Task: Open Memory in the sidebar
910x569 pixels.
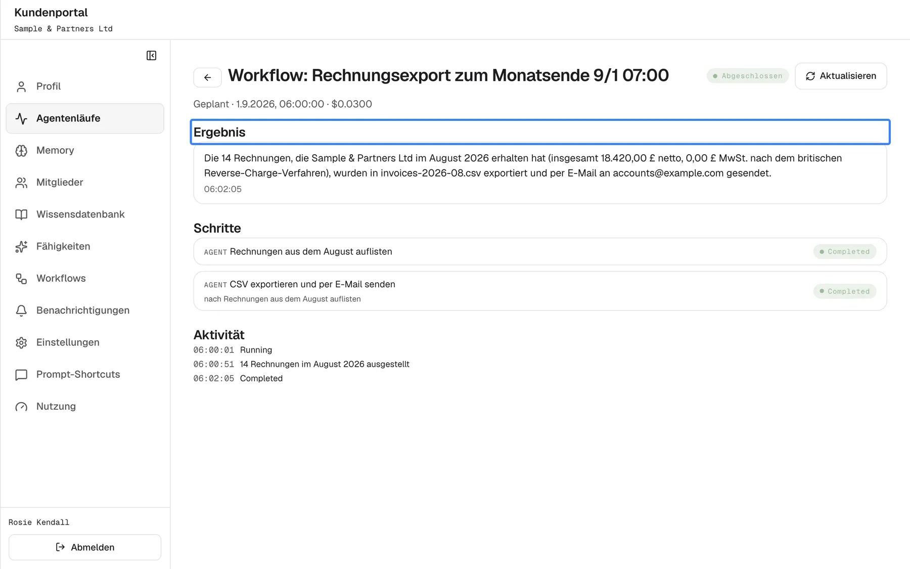Action: point(85,150)
